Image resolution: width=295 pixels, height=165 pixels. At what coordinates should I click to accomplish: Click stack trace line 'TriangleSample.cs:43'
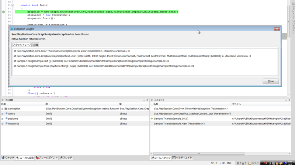pos(91,61)
